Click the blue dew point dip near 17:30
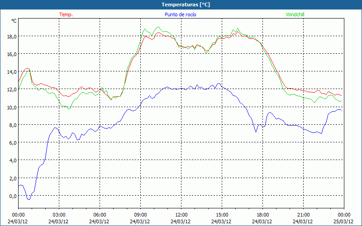Screen dimensions: 362x226 coord(256,132)
